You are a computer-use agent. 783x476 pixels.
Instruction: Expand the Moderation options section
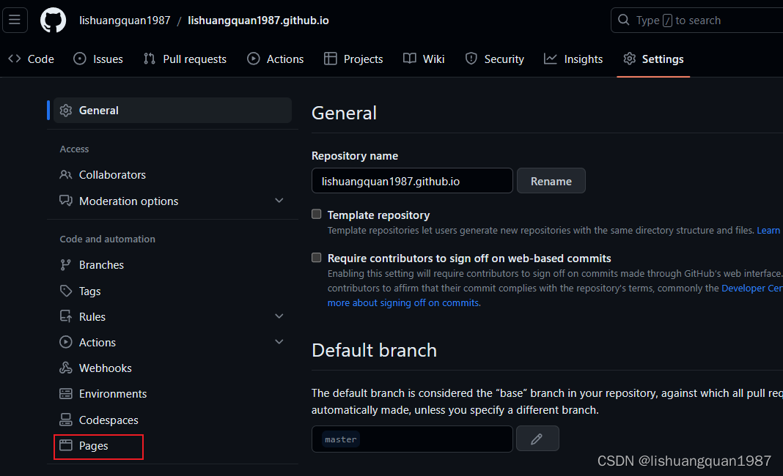tap(279, 201)
